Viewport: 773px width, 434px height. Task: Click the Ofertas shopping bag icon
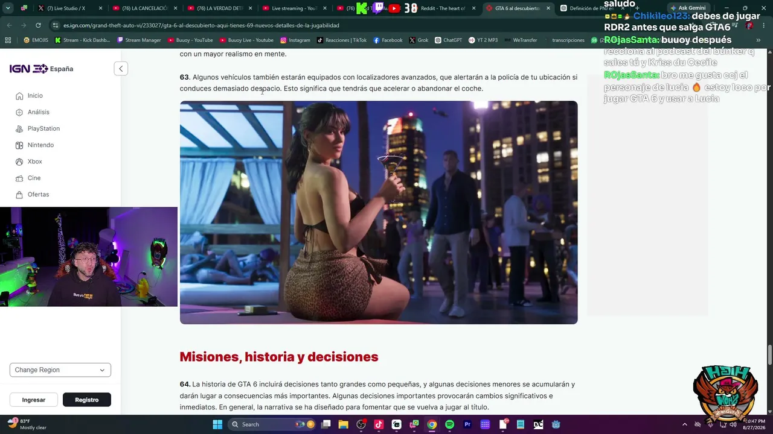[20, 195]
